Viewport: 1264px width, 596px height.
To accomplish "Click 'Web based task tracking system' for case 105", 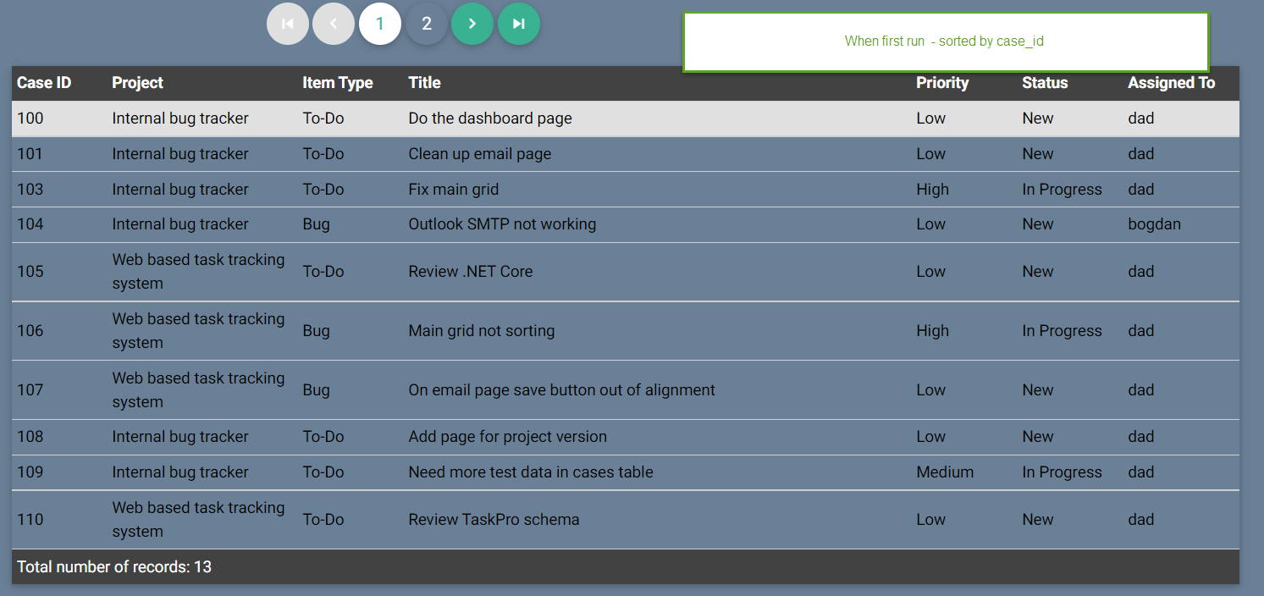I will point(198,272).
